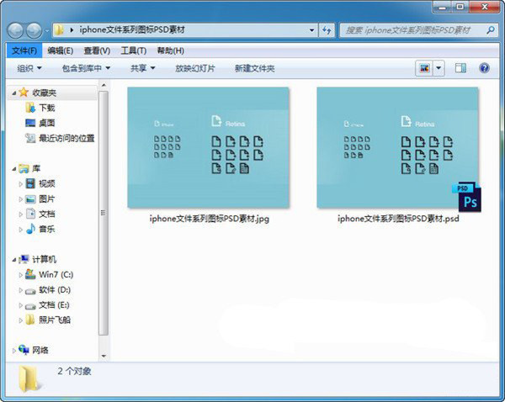This screenshot has height=402, width=505.
Task: Open the 文件(F) menu
Action: coord(24,50)
